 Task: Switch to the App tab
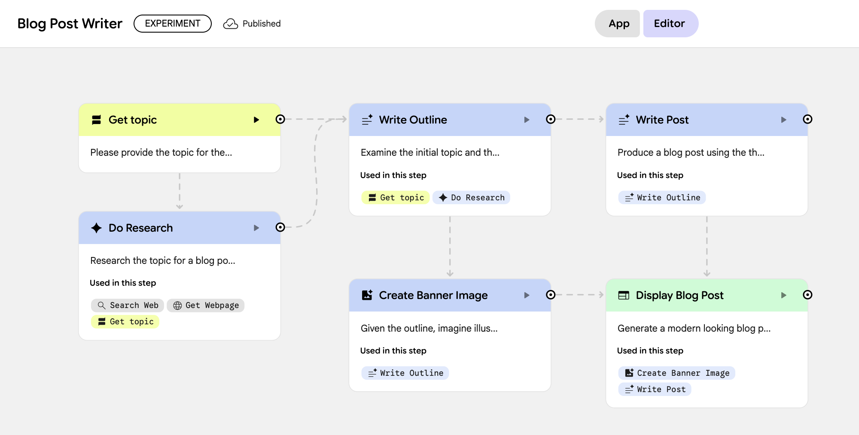pos(618,24)
